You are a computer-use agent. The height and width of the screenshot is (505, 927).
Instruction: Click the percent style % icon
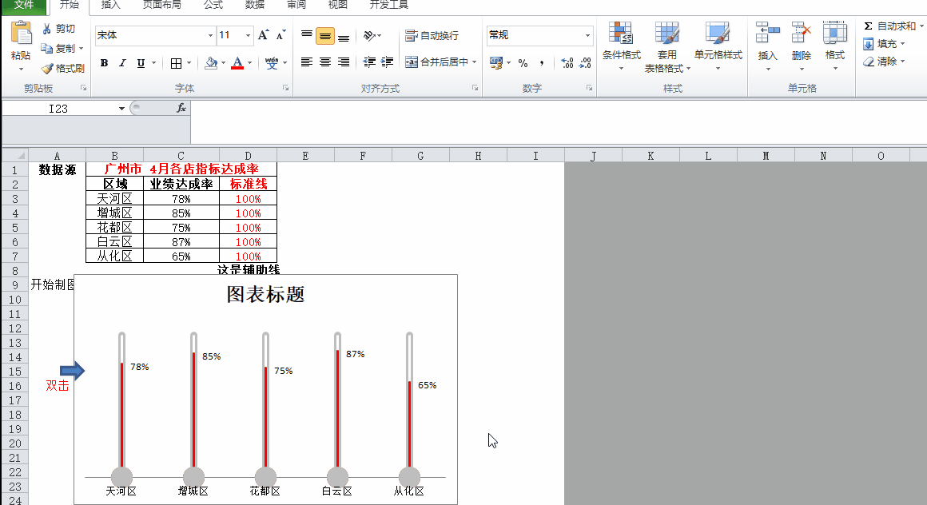[523, 63]
